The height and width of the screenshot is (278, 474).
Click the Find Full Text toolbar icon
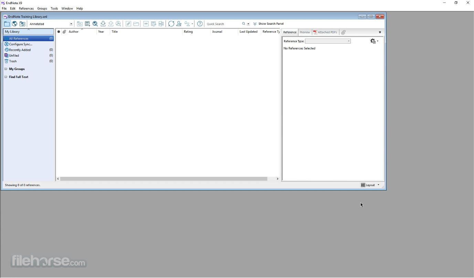pyautogui.click(x=118, y=24)
